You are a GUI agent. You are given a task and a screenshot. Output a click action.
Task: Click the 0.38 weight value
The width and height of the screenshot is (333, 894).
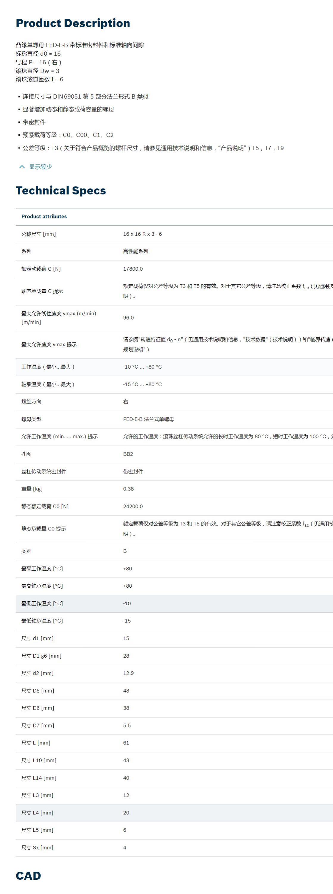point(128,489)
